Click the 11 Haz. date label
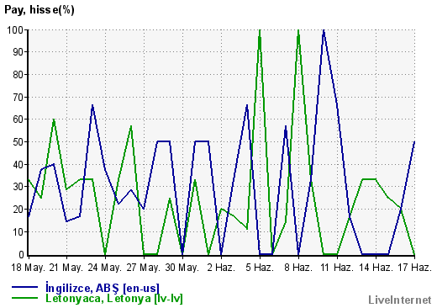This screenshot has width=437, height=308. (x=337, y=268)
